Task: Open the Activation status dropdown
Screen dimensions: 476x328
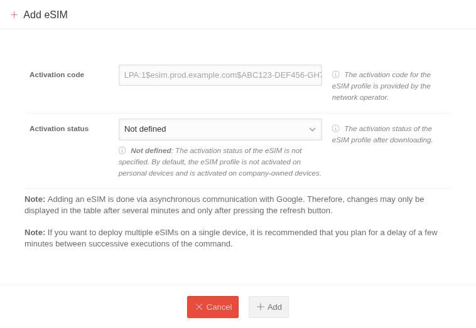Action: click(x=214, y=129)
